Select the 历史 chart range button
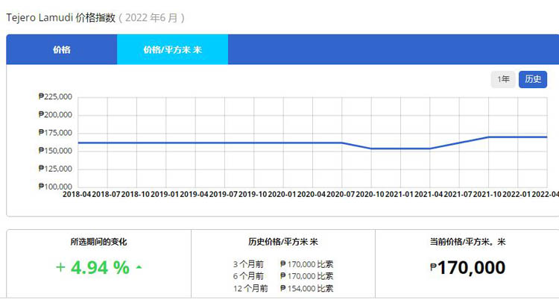The width and height of the screenshot is (559, 300). coord(533,79)
